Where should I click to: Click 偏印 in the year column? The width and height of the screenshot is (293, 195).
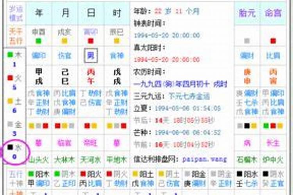click(39, 56)
